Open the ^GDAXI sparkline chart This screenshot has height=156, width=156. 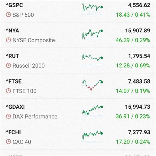pyautogui.click(x=93, y=111)
